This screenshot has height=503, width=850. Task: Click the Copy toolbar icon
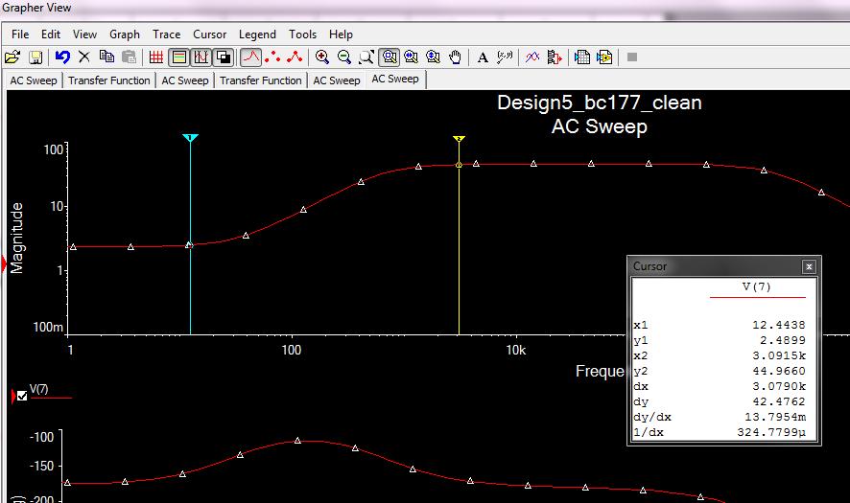[x=106, y=57]
